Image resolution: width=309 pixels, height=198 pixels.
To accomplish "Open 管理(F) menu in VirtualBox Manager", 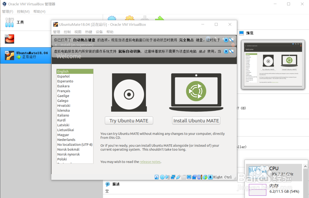I will 8,11.
